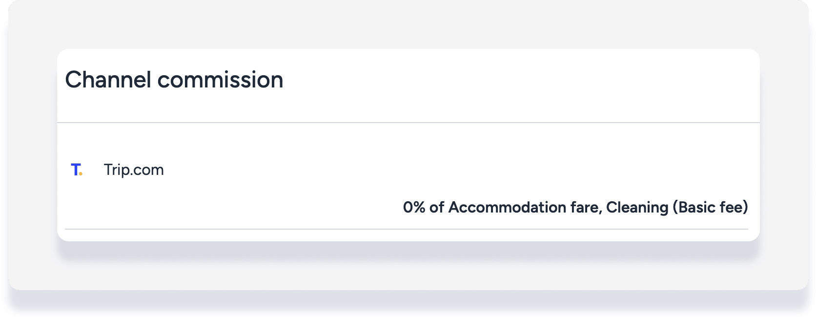This screenshot has width=817, height=319.
Task: Click the light gray area below the card
Action: 408,274
